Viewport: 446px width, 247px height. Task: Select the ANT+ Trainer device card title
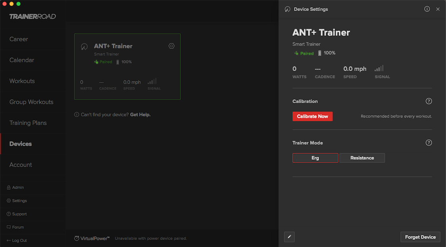point(113,46)
